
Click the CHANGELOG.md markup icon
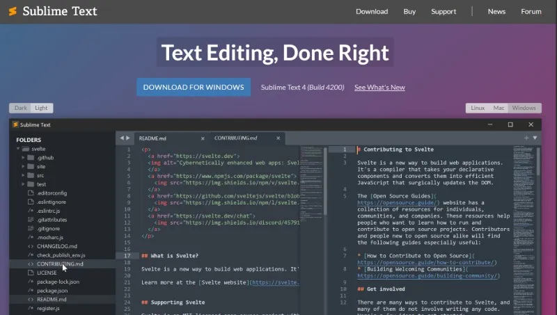pyautogui.click(x=31, y=246)
